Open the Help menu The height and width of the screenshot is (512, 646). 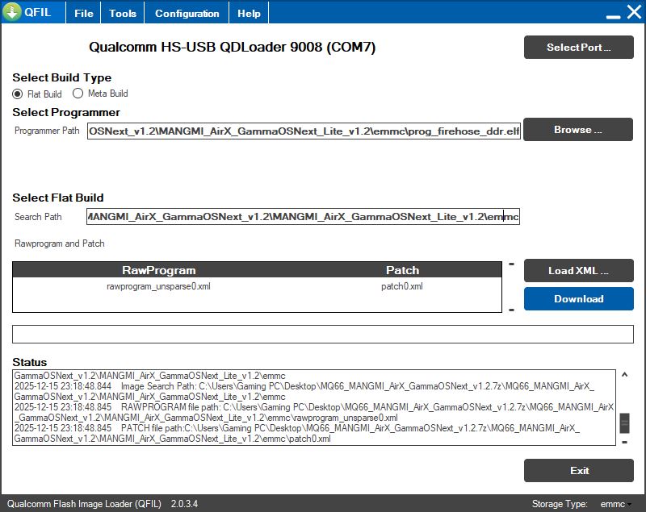(249, 14)
